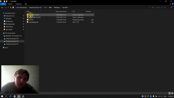Switch to large icons view button
This screenshot has width=174, height=98.
(172, 93)
